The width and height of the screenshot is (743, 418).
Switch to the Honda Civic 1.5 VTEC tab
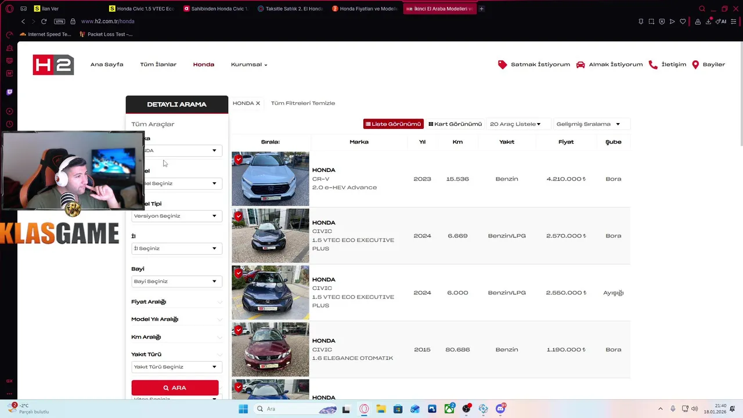(141, 9)
